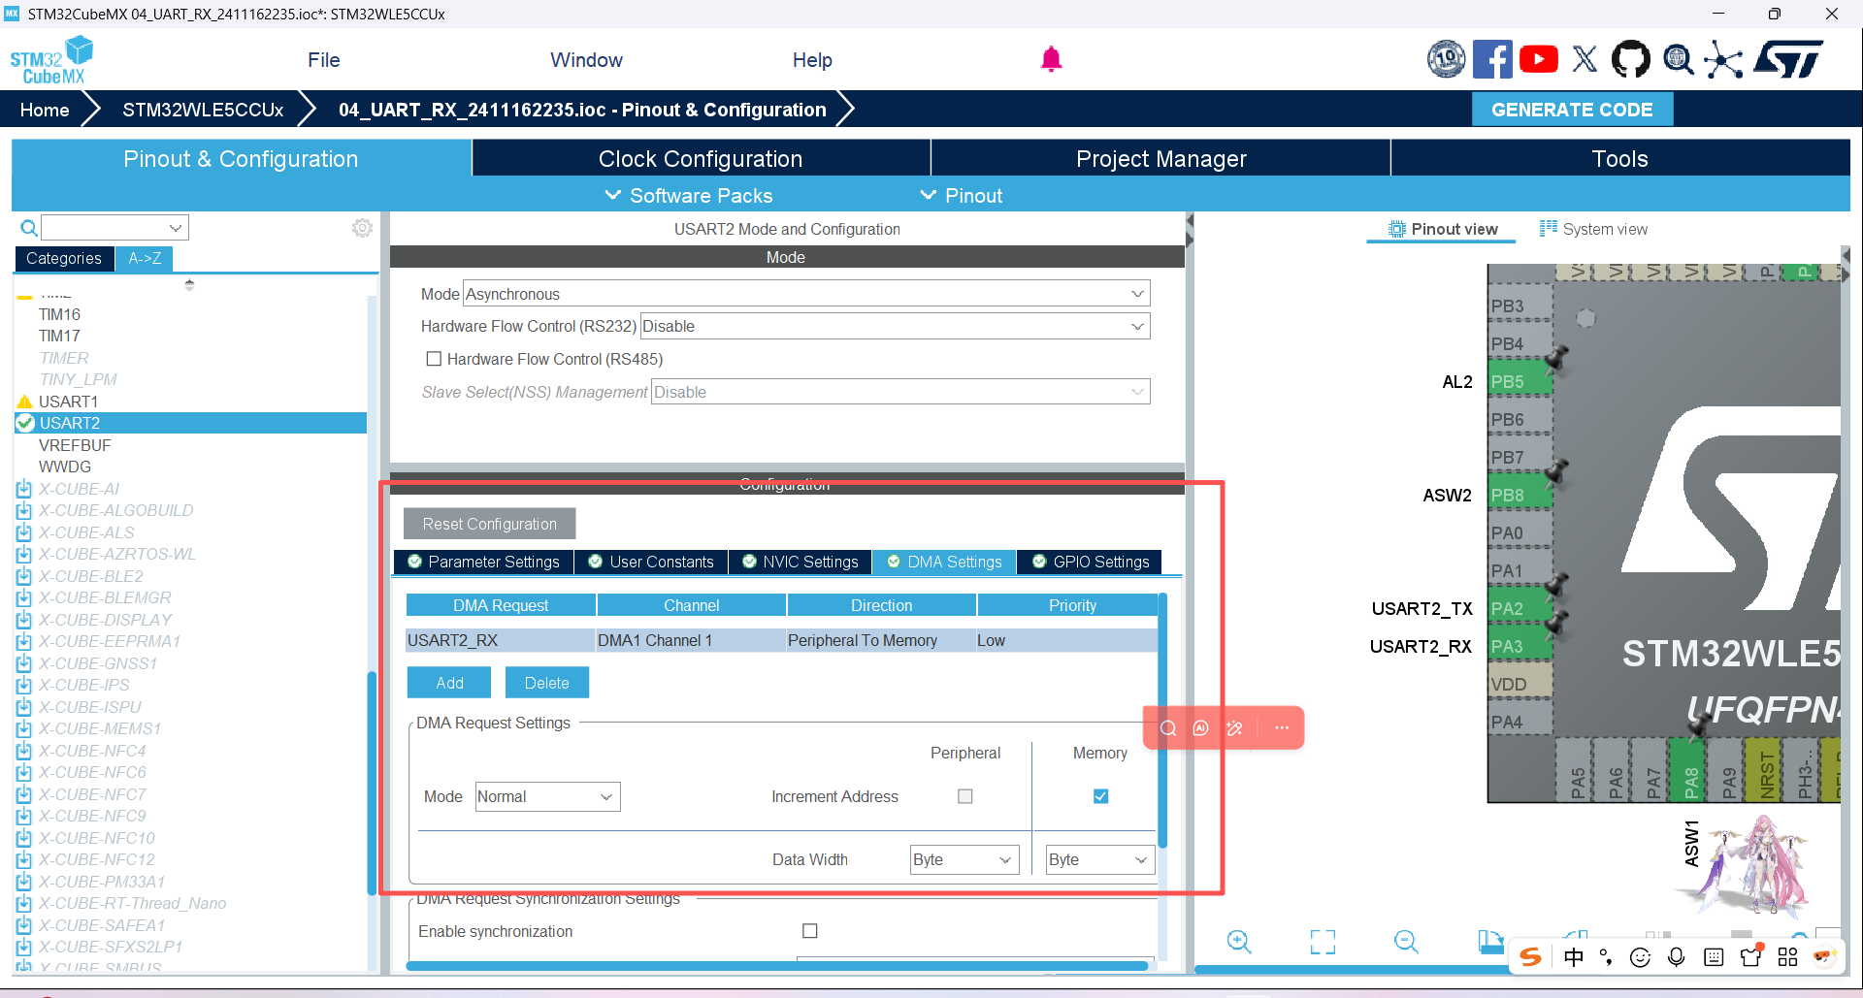Open the File menu

[x=324, y=60]
